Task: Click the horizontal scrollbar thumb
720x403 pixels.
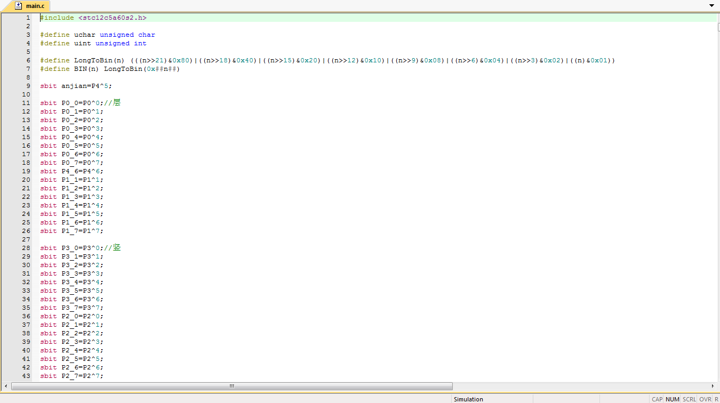Action: (231, 386)
